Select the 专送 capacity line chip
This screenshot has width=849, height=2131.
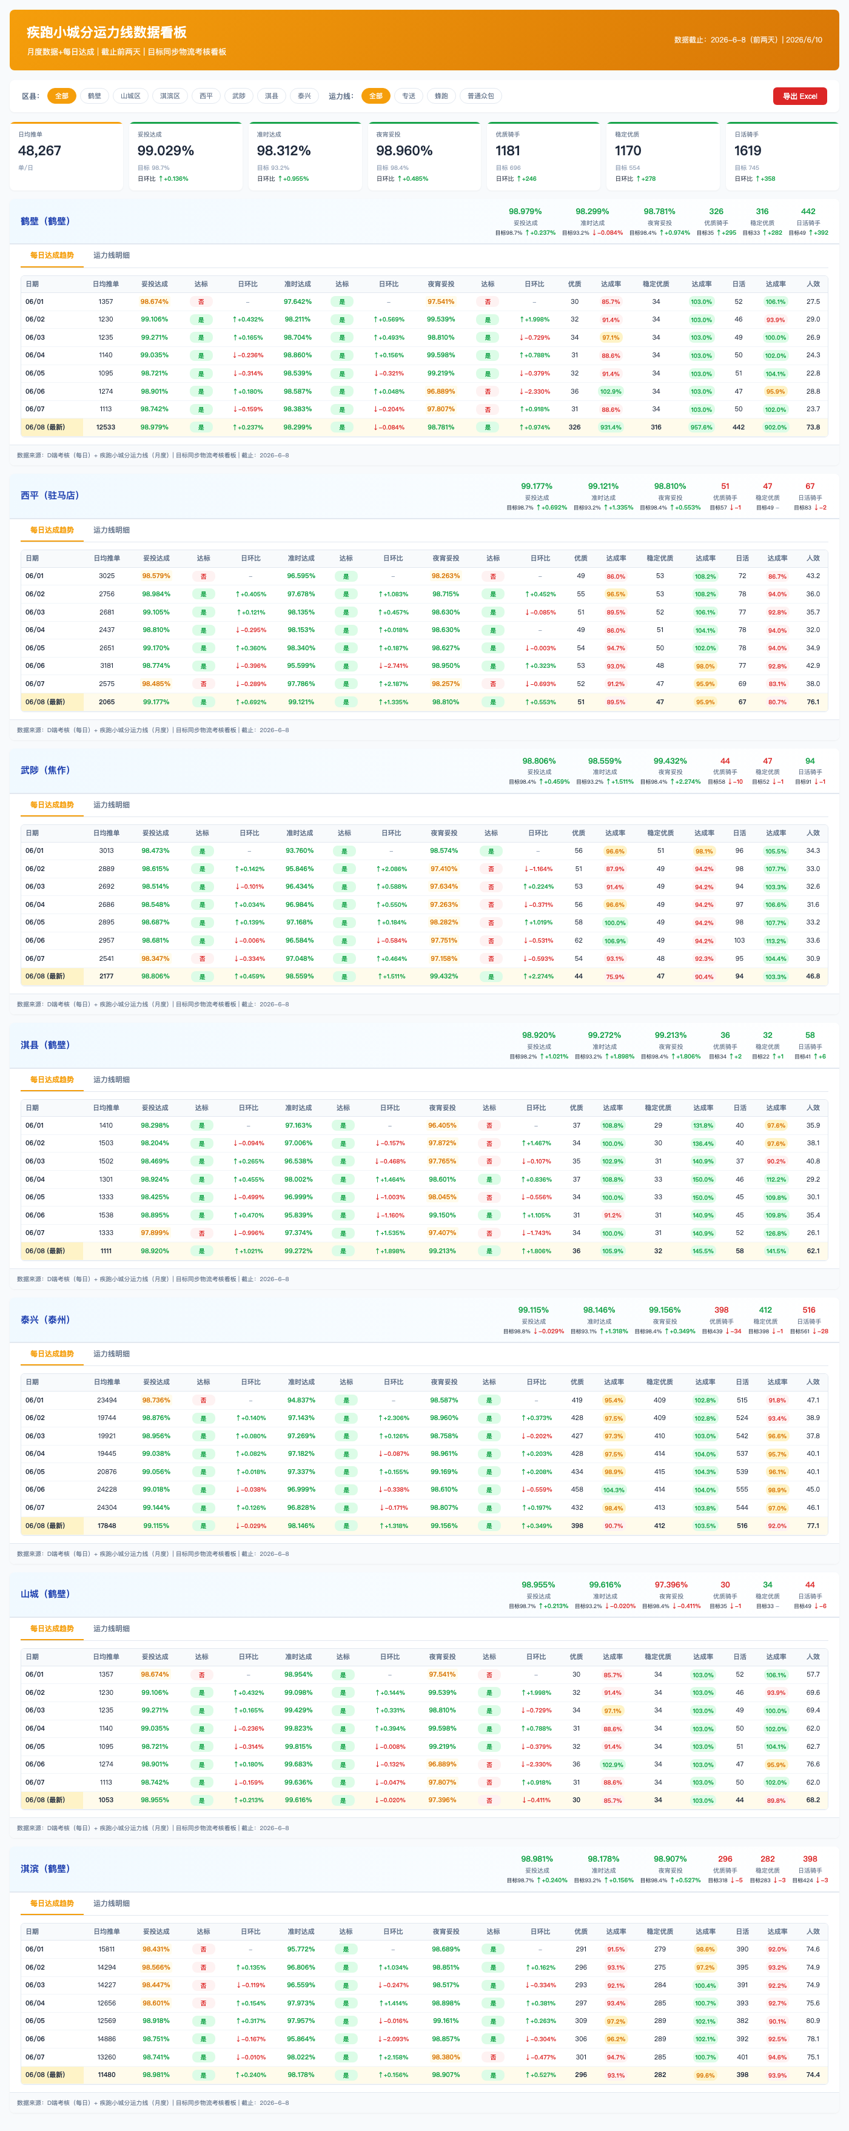pyautogui.click(x=408, y=96)
